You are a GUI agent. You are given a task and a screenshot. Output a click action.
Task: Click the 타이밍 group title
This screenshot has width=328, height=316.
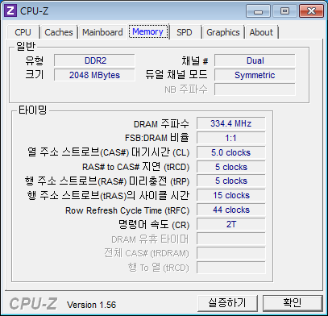[x=32, y=110]
